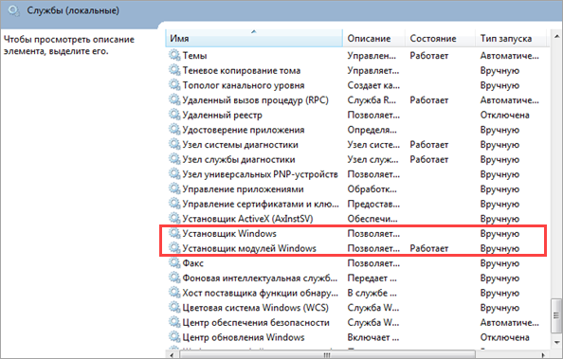Click gear icon of Центр обновления Windows
This screenshot has width=563, height=359.
pyautogui.click(x=174, y=337)
